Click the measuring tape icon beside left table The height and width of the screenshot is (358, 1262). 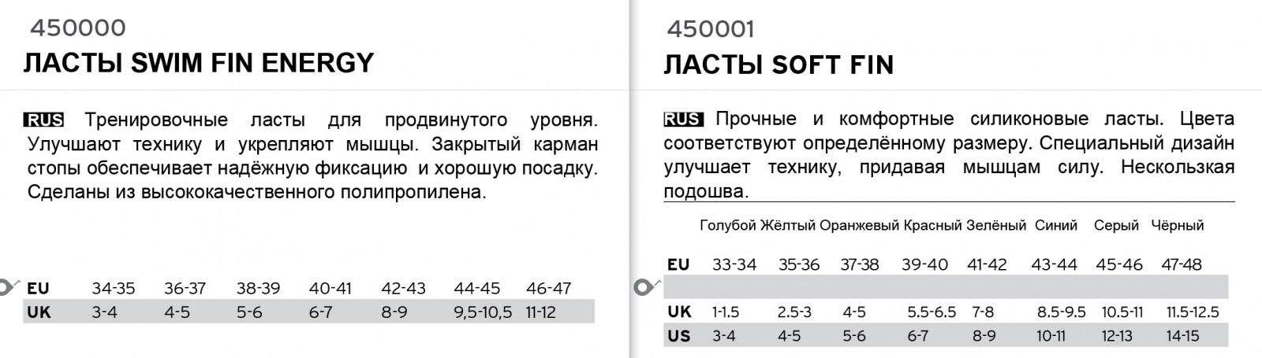[x=9, y=287]
